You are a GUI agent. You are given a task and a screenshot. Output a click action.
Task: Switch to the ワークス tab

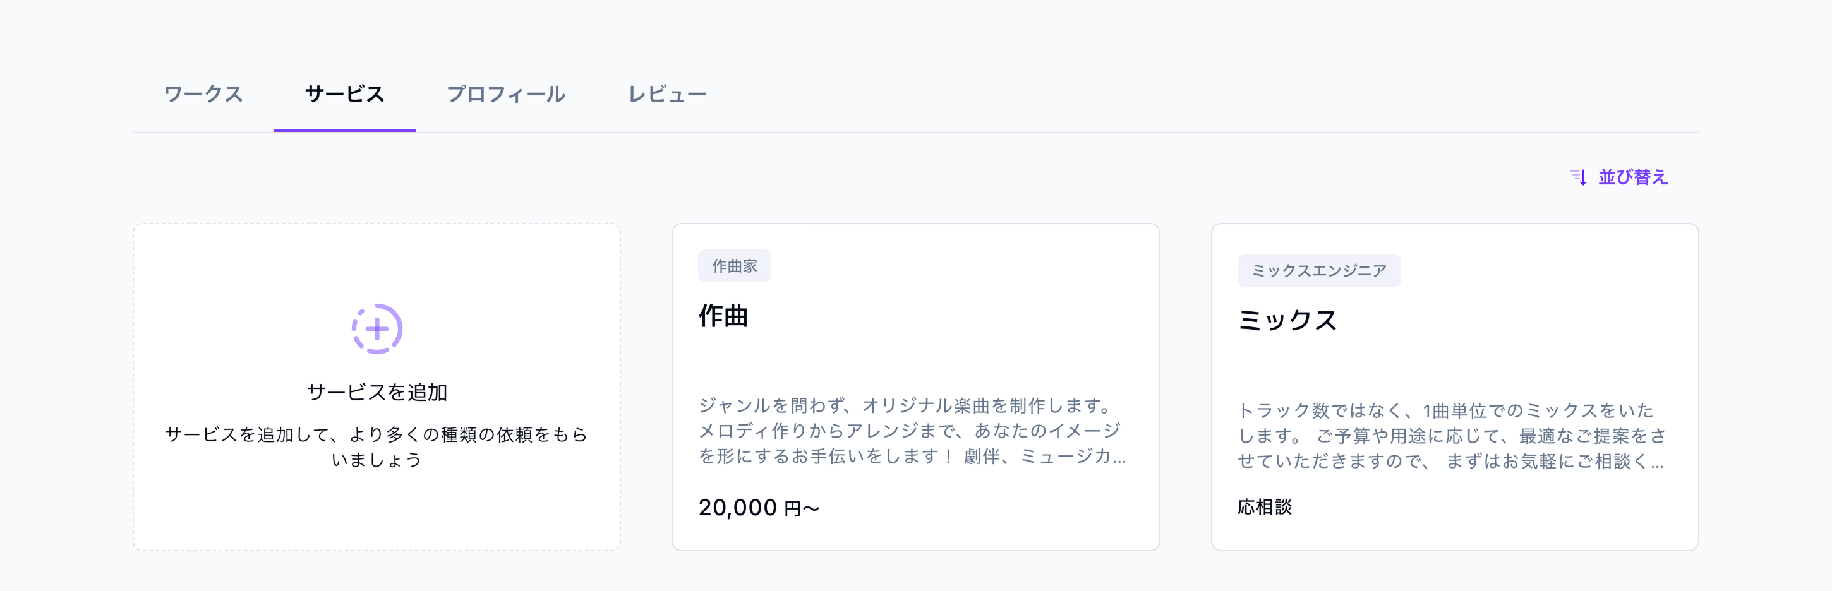[203, 95]
